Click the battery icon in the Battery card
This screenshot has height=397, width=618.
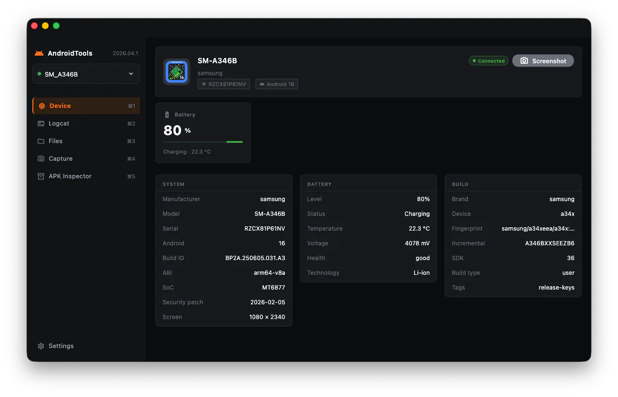(167, 115)
